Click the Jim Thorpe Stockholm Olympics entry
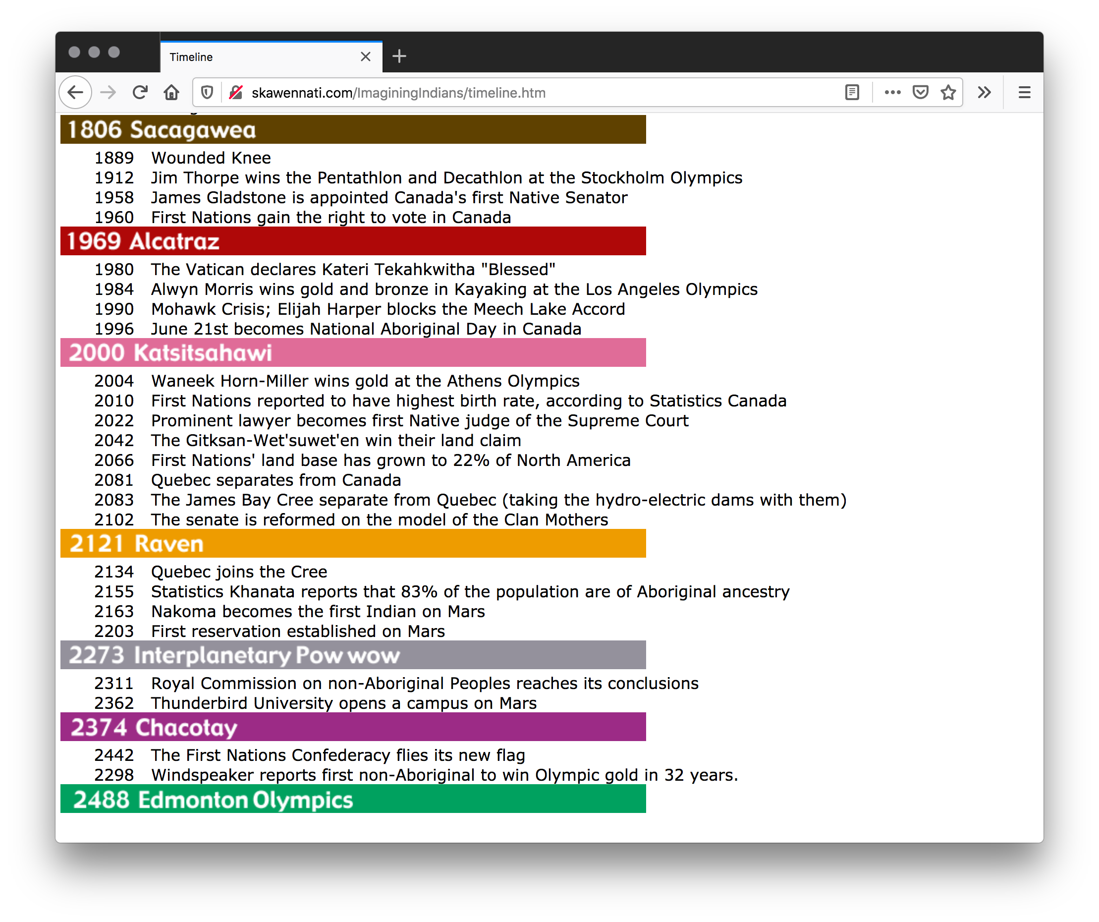Viewport: 1099px width, 922px height. point(446,177)
